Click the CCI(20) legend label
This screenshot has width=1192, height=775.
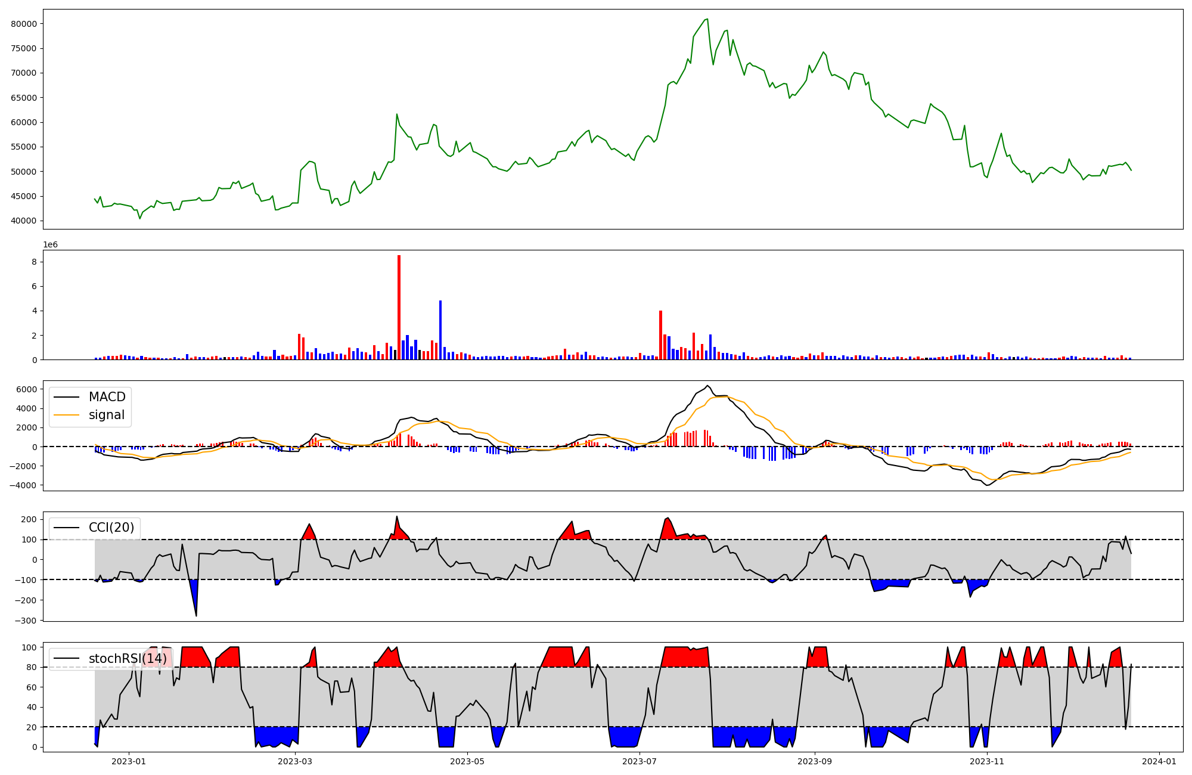(x=111, y=528)
